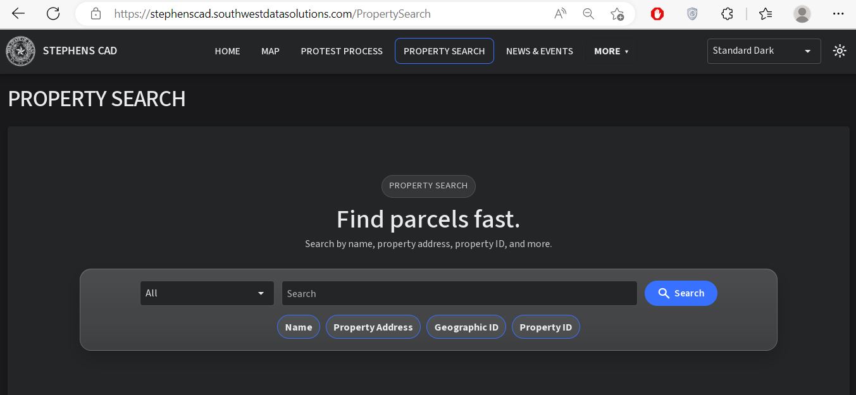
Task: Switch to the MAP page
Action: click(x=270, y=51)
